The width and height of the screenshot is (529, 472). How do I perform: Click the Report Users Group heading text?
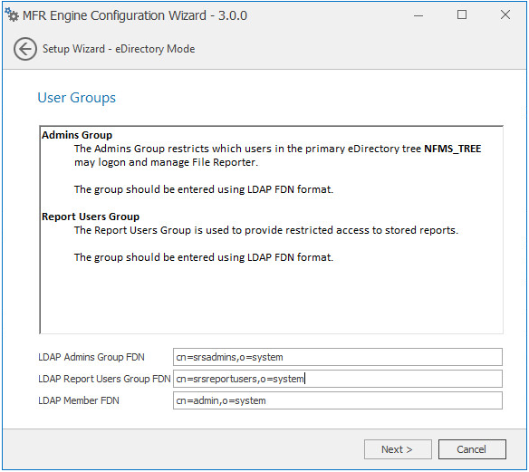point(91,217)
